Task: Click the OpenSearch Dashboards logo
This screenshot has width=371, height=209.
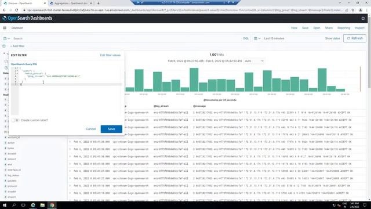Action: pos(27,18)
